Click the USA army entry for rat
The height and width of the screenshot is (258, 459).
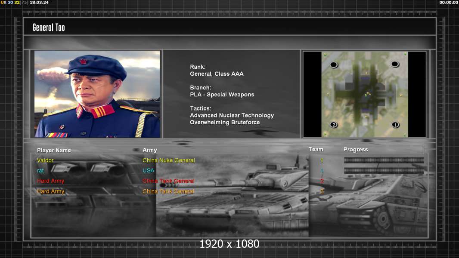point(149,171)
